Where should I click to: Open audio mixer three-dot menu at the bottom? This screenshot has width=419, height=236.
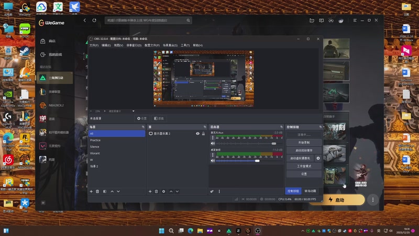click(219, 191)
